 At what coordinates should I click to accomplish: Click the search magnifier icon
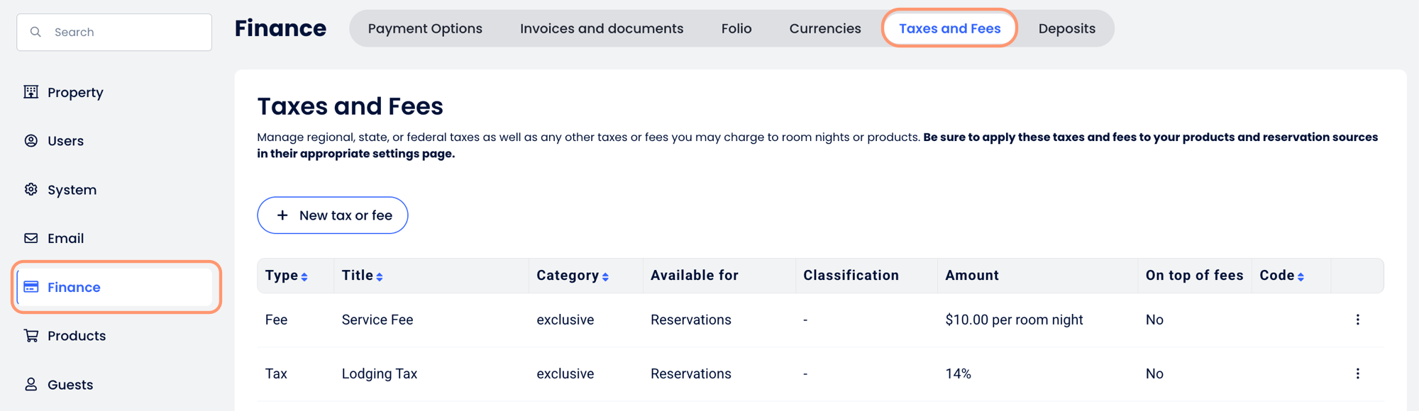point(35,32)
